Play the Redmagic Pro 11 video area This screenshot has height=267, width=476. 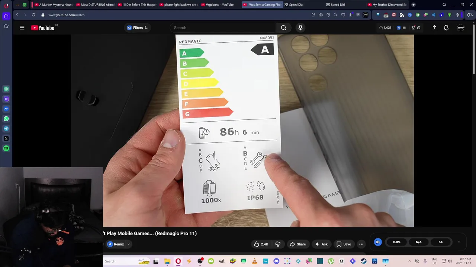[x=242, y=131]
